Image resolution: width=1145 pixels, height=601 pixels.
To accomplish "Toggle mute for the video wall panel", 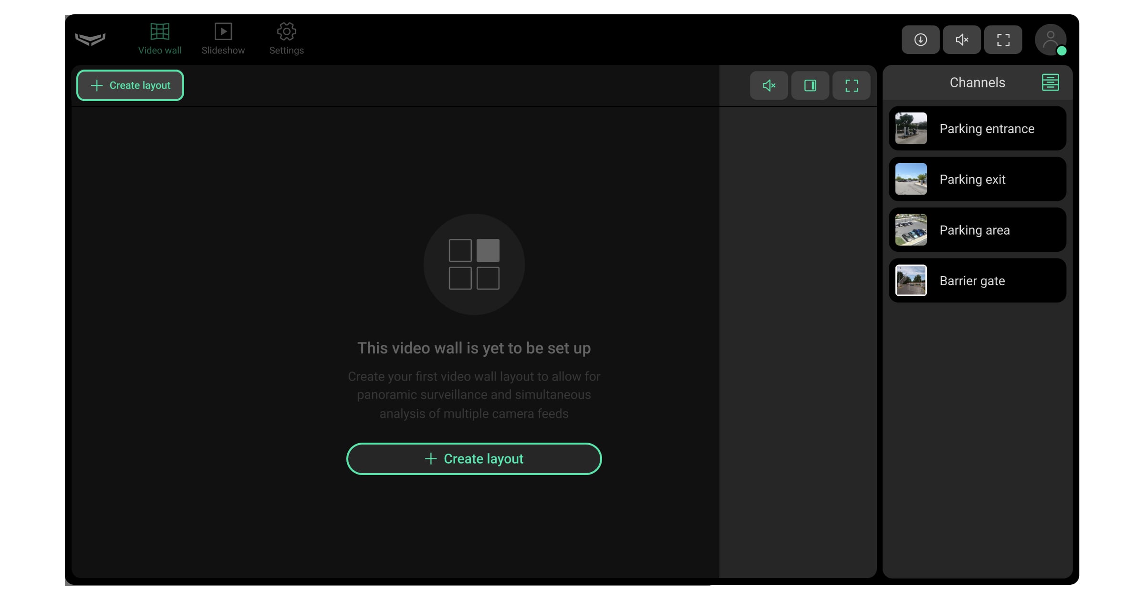I will pyautogui.click(x=769, y=85).
